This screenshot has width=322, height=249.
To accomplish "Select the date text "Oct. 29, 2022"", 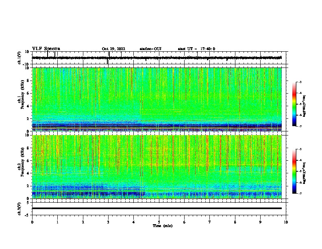I will [113, 49].
